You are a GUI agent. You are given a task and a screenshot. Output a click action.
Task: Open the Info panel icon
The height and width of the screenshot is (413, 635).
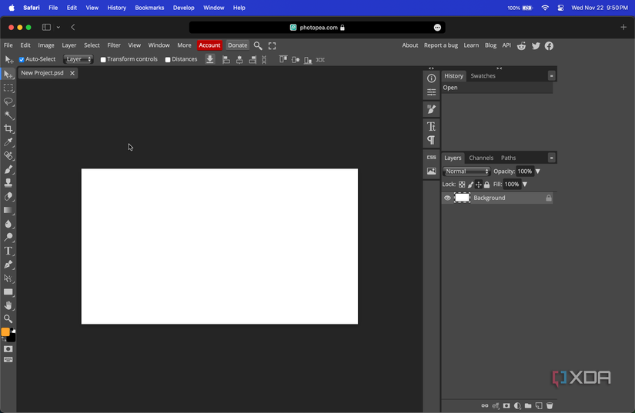pyautogui.click(x=431, y=78)
